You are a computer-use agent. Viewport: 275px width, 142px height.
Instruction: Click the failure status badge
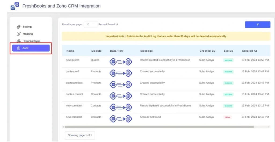coord(227,117)
